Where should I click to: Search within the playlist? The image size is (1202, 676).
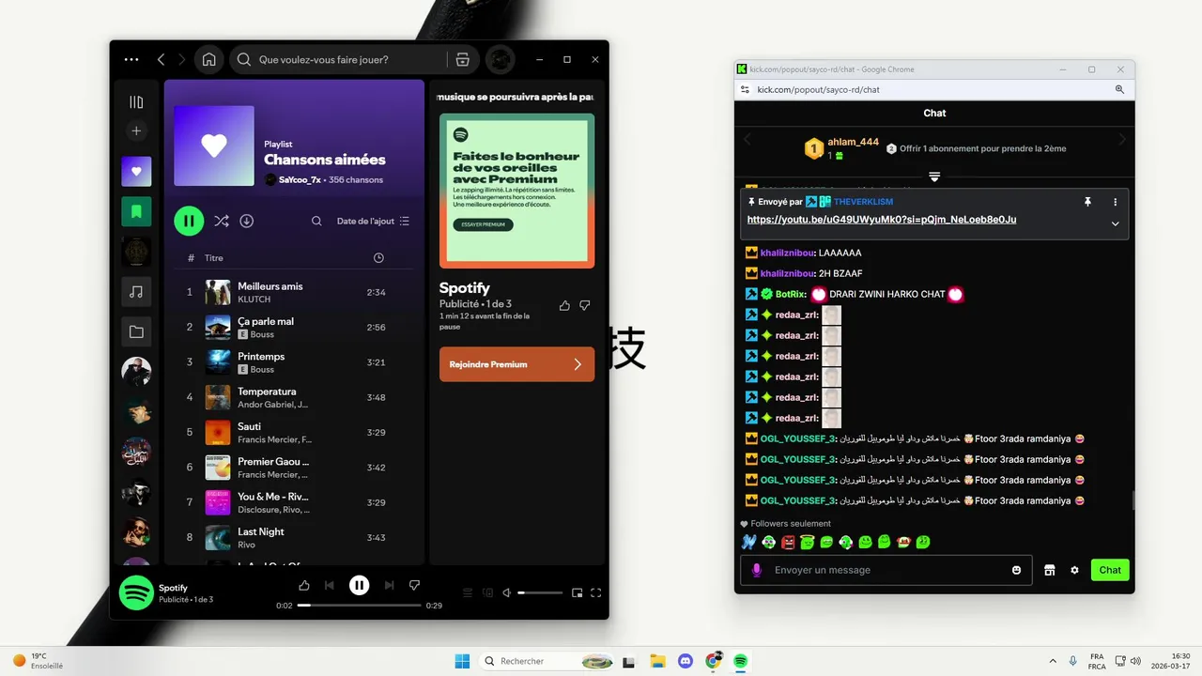[316, 221]
